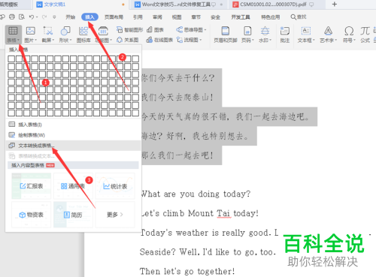Switch to the 文字文稿1 document tab
The image size is (376, 277).
[80, 5]
